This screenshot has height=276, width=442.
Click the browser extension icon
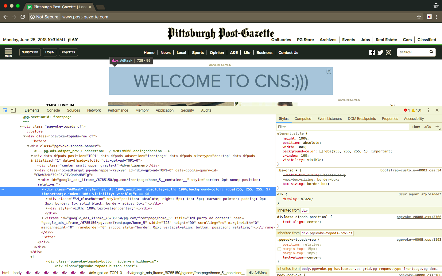[429, 17]
